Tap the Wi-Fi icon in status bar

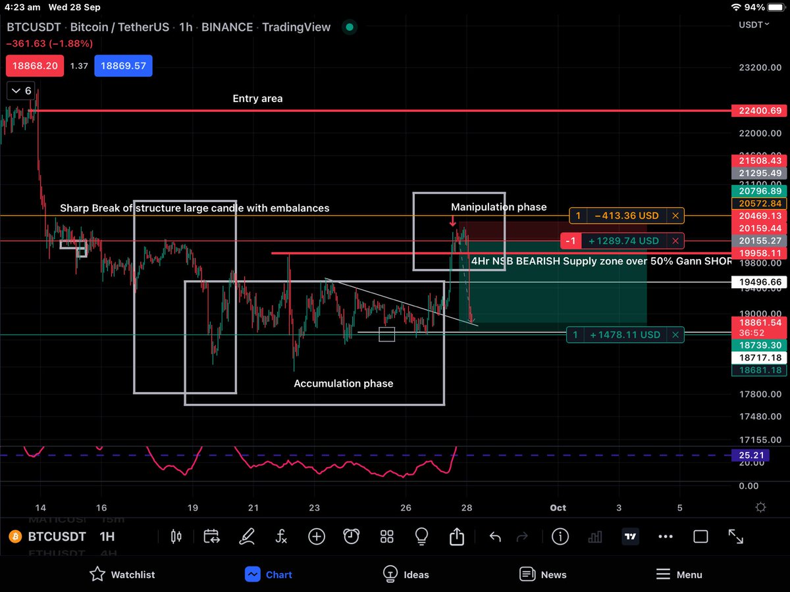pyautogui.click(x=736, y=7)
